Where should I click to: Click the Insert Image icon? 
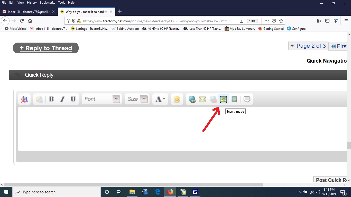click(224, 99)
